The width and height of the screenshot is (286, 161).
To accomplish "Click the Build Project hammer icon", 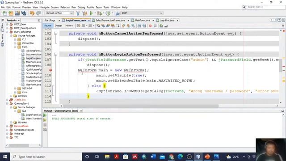I will [x=78, y=13].
